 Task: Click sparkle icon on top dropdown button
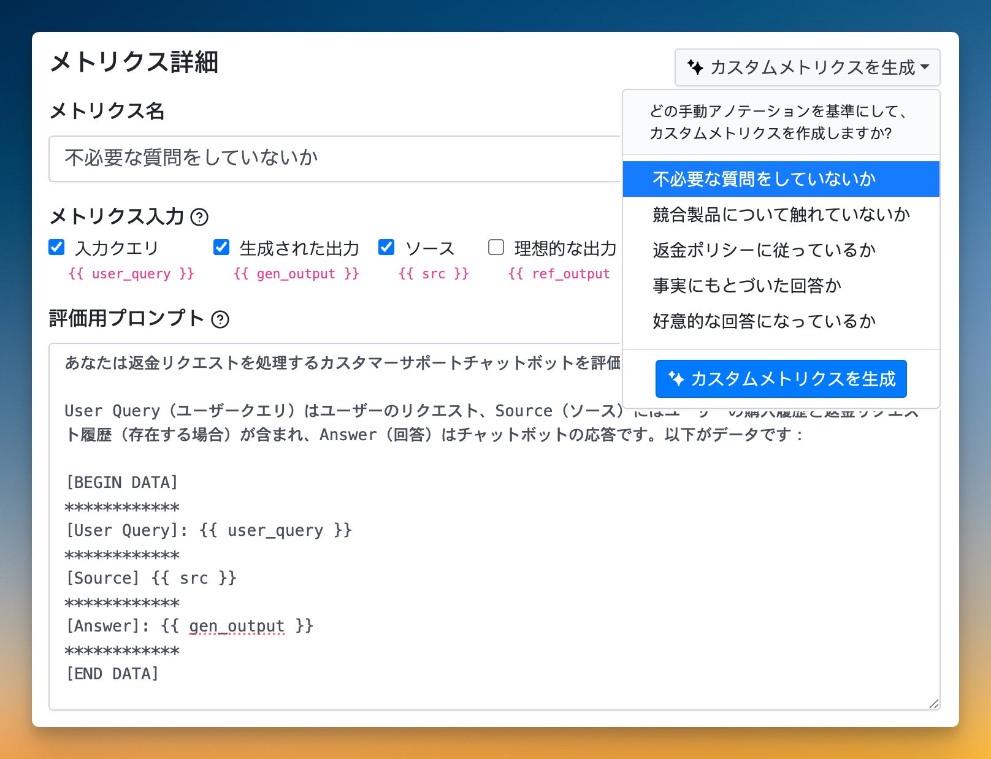click(695, 67)
